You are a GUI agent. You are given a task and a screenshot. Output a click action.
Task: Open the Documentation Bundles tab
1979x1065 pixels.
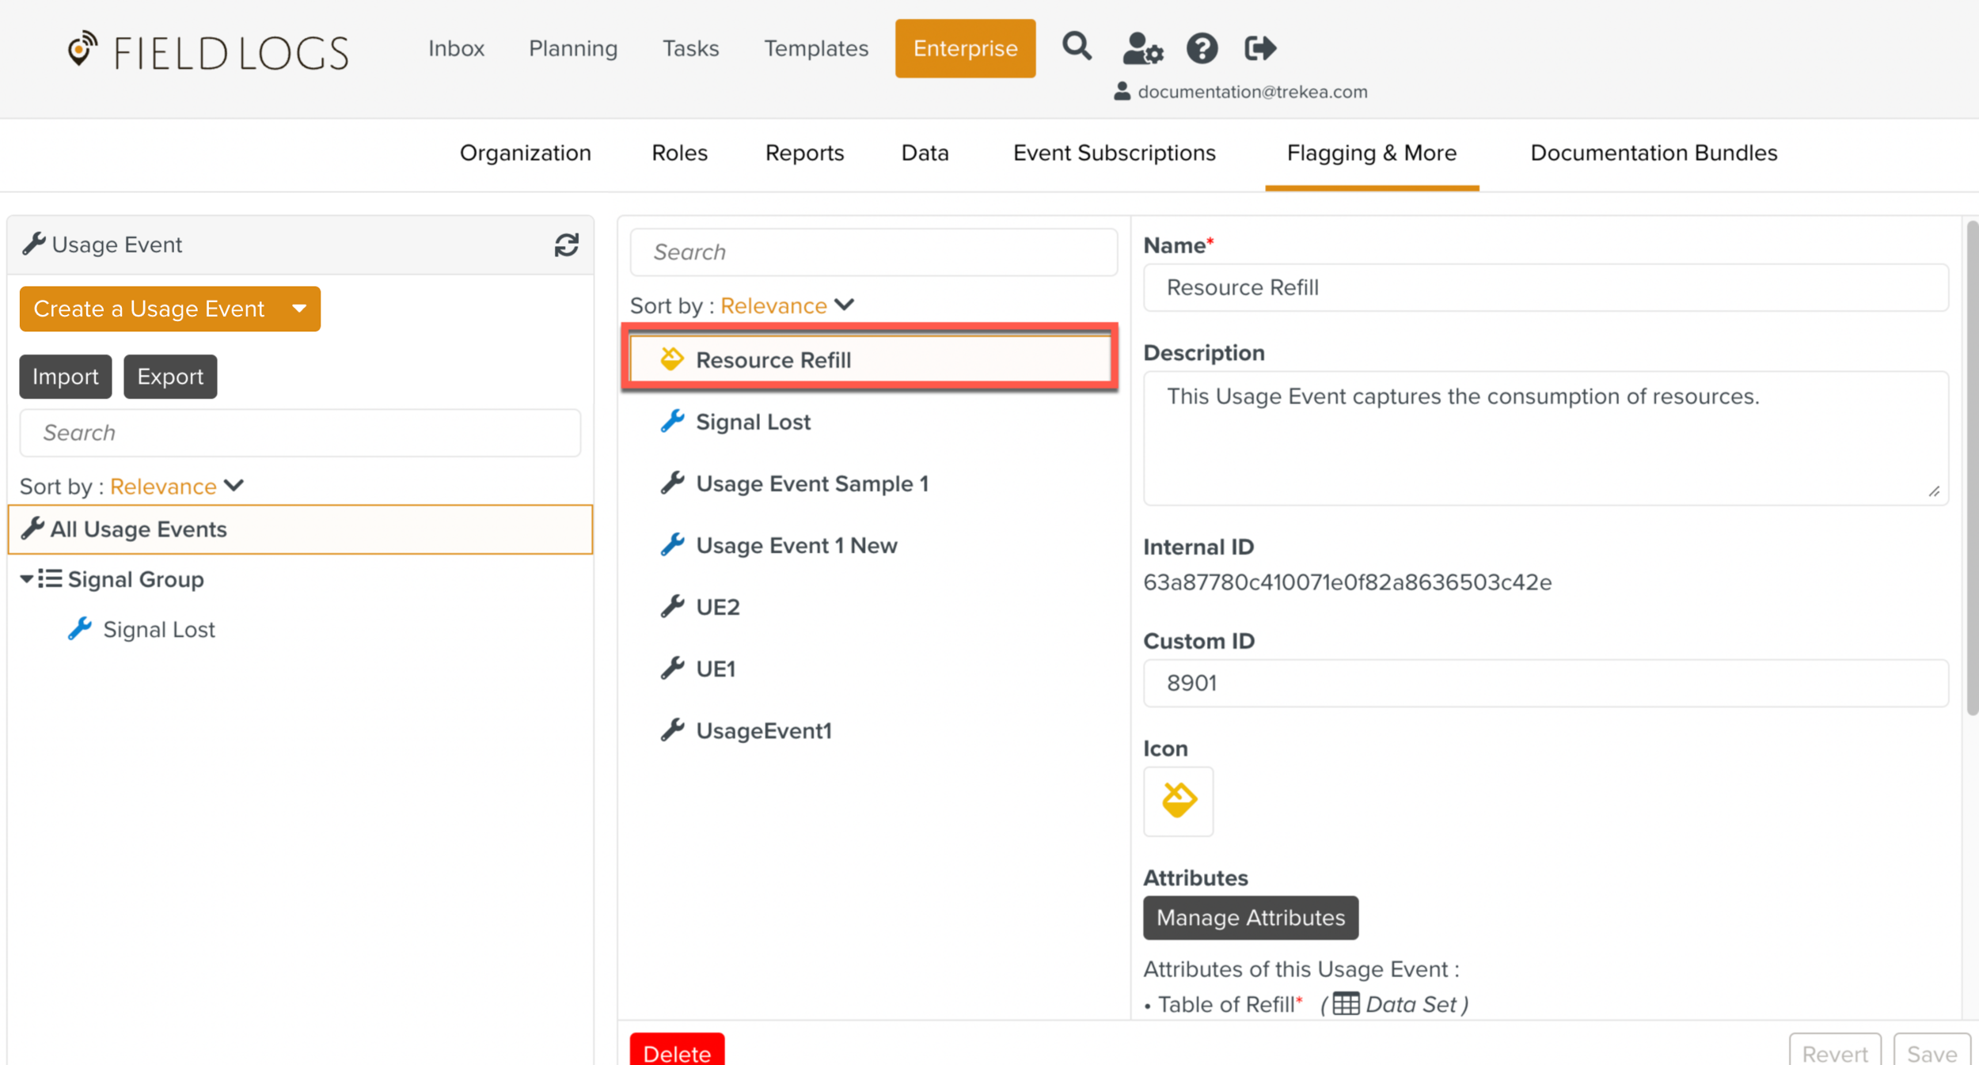(x=1653, y=153)
